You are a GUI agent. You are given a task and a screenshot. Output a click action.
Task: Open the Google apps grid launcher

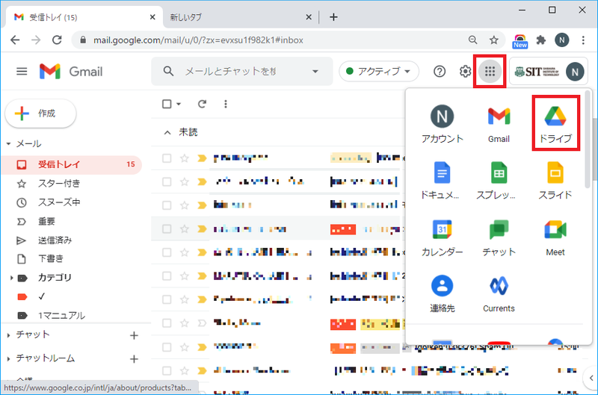click(490, 71)
